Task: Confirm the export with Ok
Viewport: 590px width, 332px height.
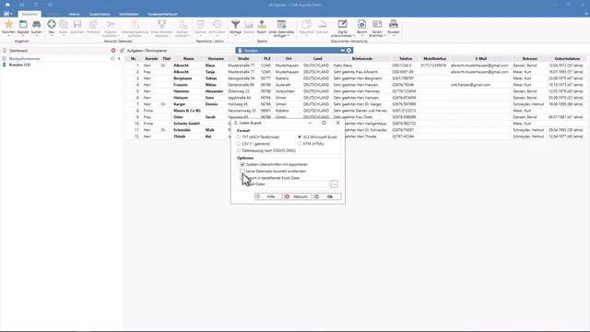Action: [x=327, y=196]
